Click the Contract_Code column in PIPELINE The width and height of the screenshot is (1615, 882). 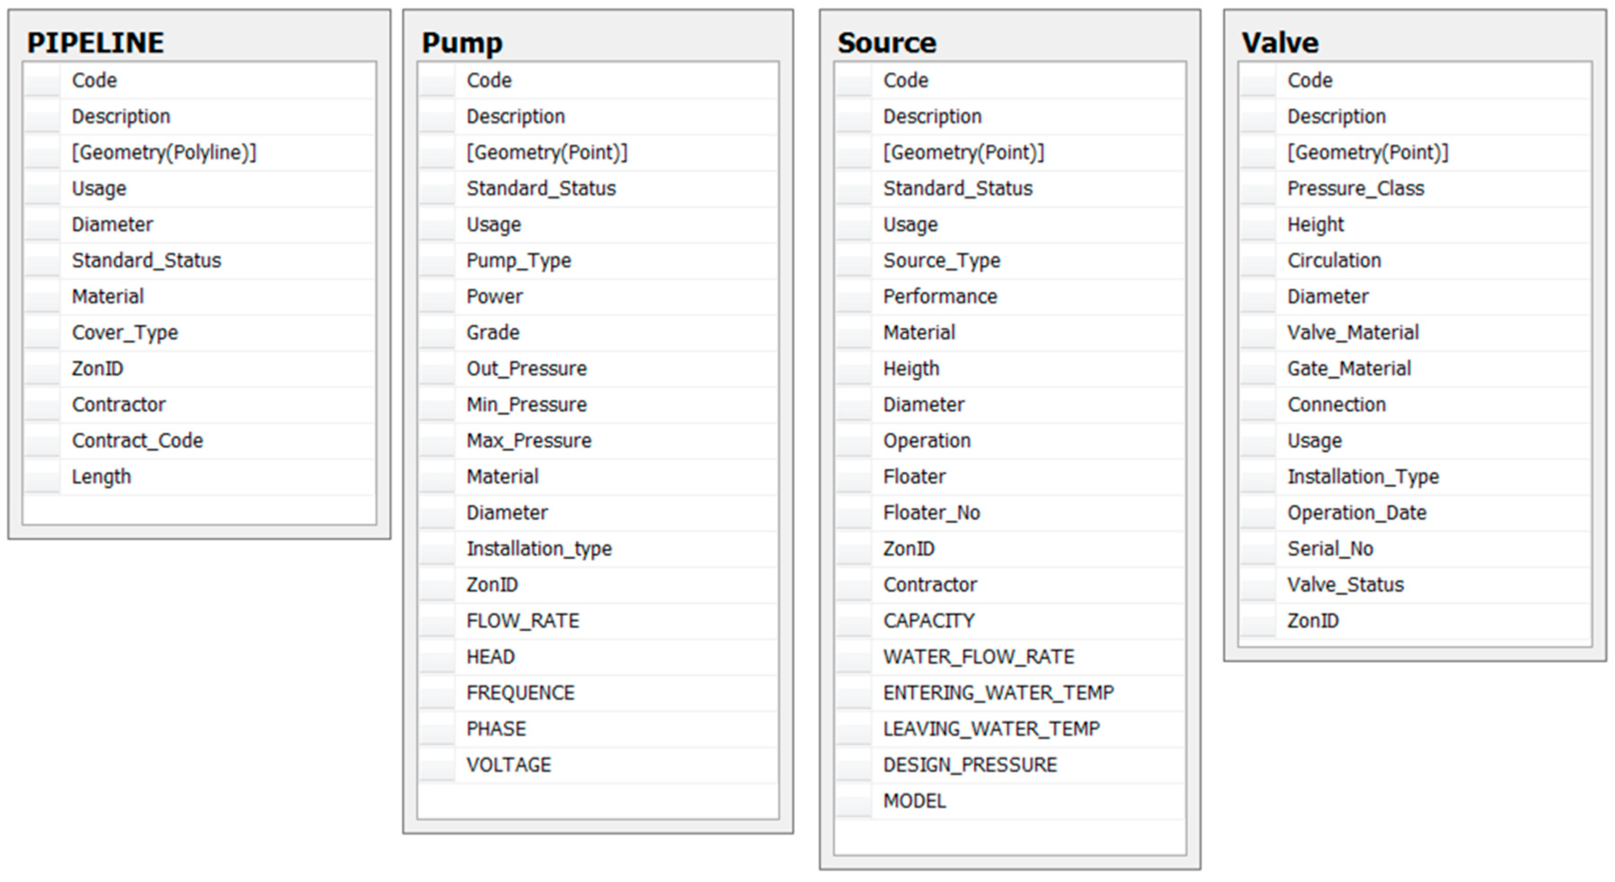coord(137,441)
